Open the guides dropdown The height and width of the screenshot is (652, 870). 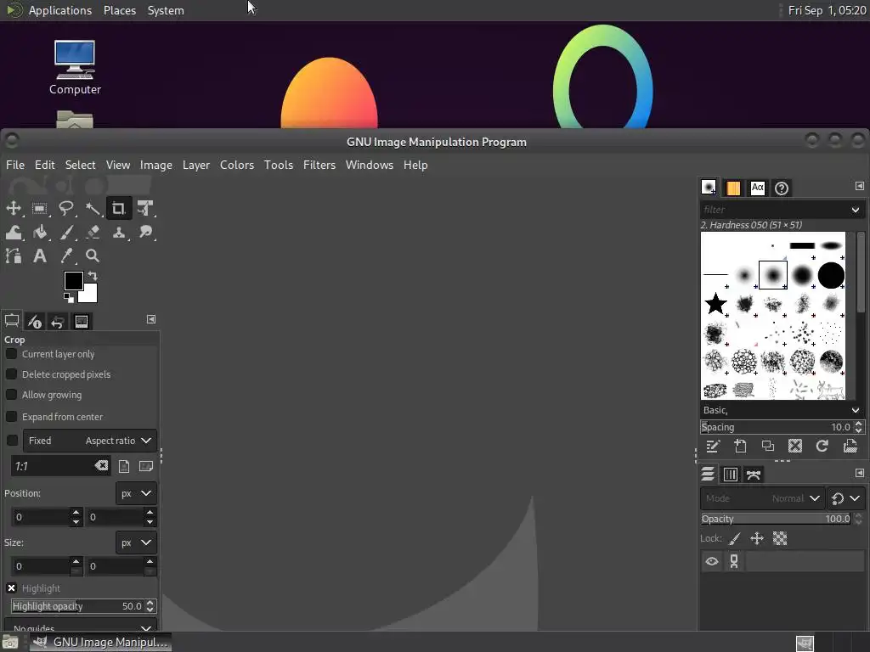click(81, 627)
